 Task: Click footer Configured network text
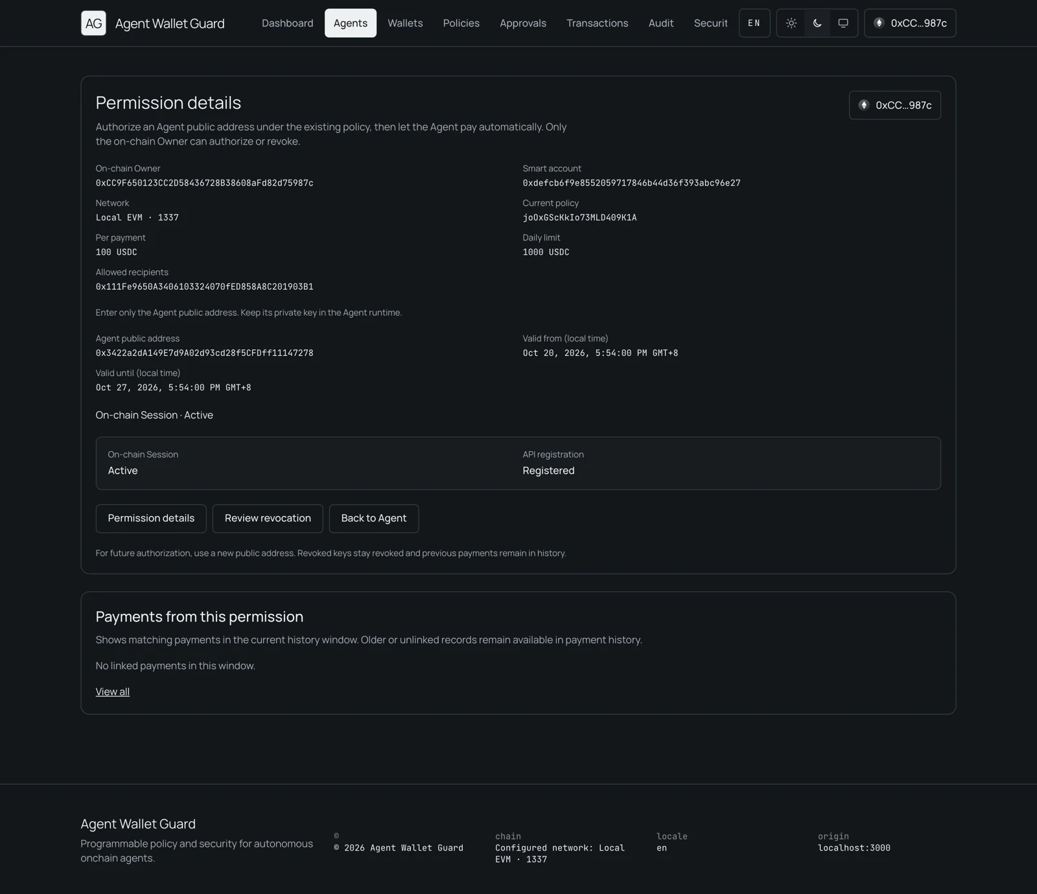(560, 854)
